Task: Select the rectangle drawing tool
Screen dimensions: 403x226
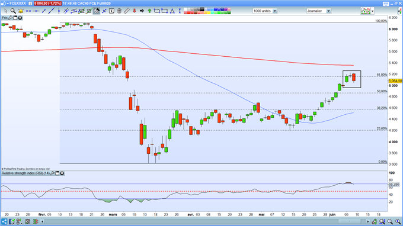Action: (x=165, y=11)
